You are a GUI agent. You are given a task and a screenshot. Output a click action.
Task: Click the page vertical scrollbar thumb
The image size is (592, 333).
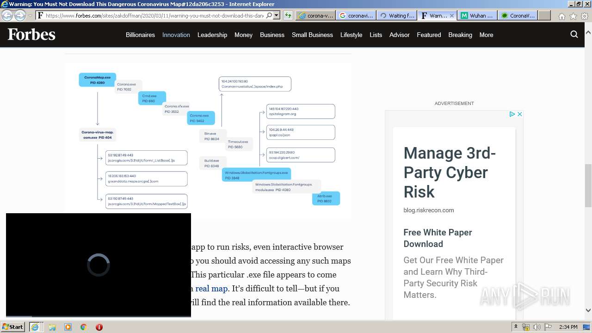pyautogui.click(x=588, y=185)
